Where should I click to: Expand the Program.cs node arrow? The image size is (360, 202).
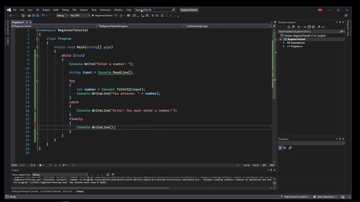[283, 47]
